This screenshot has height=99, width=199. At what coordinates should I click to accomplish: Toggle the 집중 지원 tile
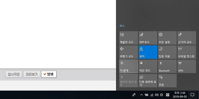pos(167,52)
